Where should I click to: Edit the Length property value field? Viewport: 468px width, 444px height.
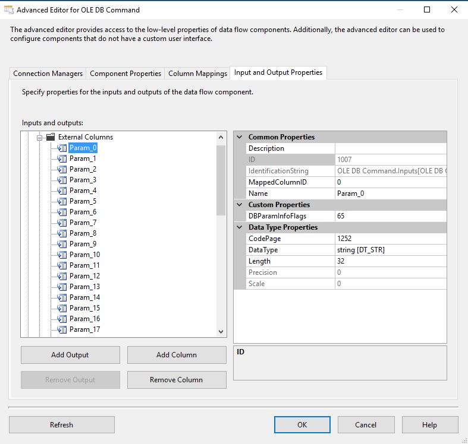pyautogui.click(x=390, y=261)
